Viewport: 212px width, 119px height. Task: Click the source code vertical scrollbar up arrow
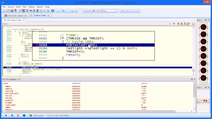[193, 28]
